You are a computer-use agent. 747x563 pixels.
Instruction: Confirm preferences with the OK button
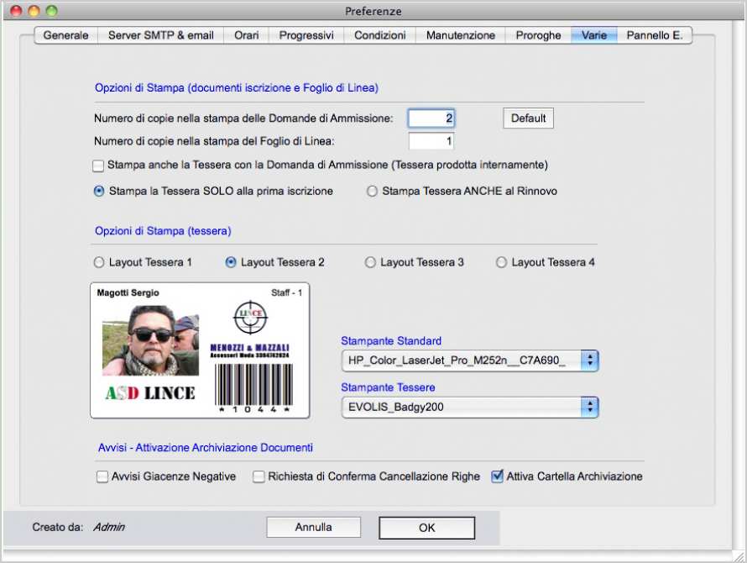click(x=426, y=528)
